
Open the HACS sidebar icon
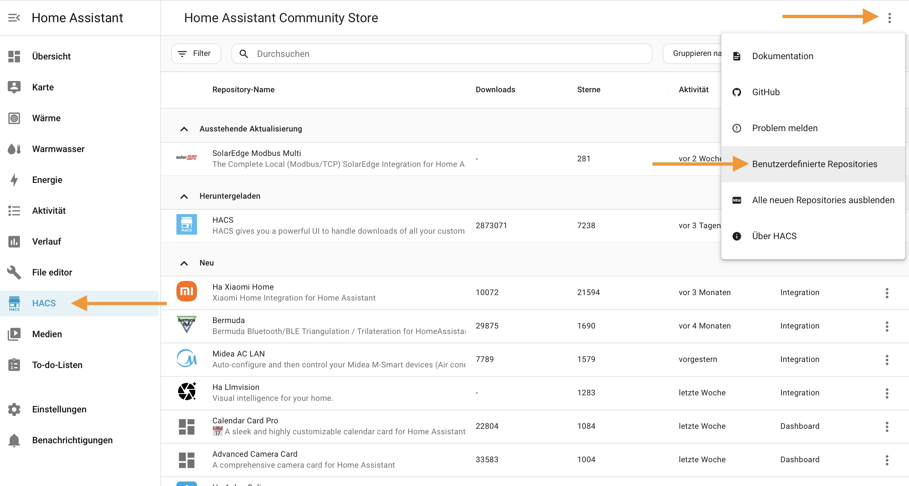[14, 303]
